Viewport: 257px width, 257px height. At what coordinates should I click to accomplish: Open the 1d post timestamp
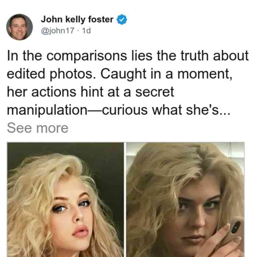(86, 30)
